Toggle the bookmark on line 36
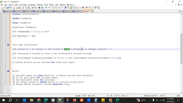Viewport: 183px width, 103px height. pyautogui.click(x=8, y=45)
